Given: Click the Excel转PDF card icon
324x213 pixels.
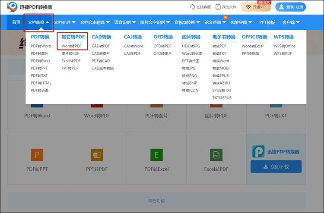Looking at the screenshot, I should 216,155.
